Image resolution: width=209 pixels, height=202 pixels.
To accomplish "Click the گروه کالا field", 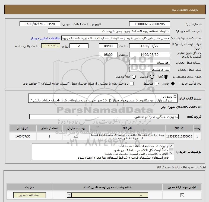I will (104, 117).
